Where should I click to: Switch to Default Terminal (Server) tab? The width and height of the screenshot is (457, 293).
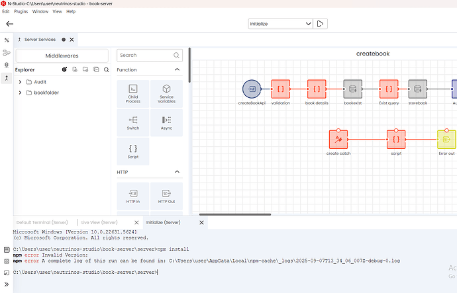coord(42,222)
